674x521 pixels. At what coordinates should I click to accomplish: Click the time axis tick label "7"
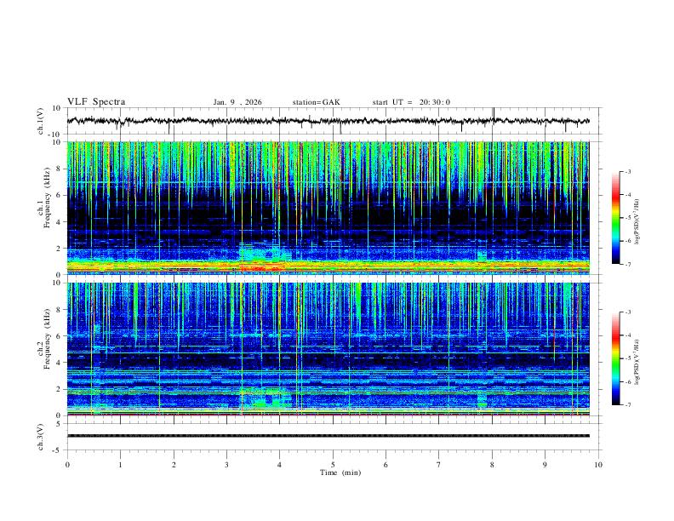(x=439, y=465)
